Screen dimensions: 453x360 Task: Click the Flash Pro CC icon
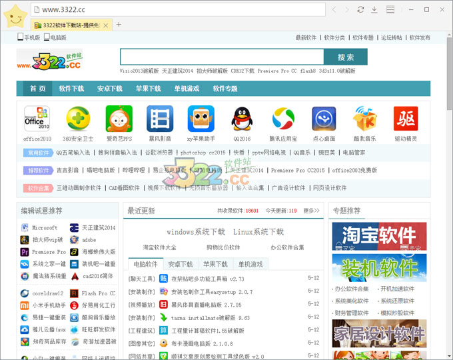74,293
